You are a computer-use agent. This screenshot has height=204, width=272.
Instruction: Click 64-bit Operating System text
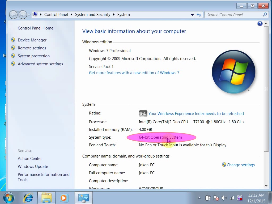tap(160, 137)
